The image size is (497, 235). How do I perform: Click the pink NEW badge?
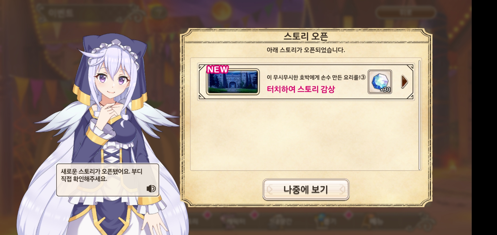tap(217, 69)
